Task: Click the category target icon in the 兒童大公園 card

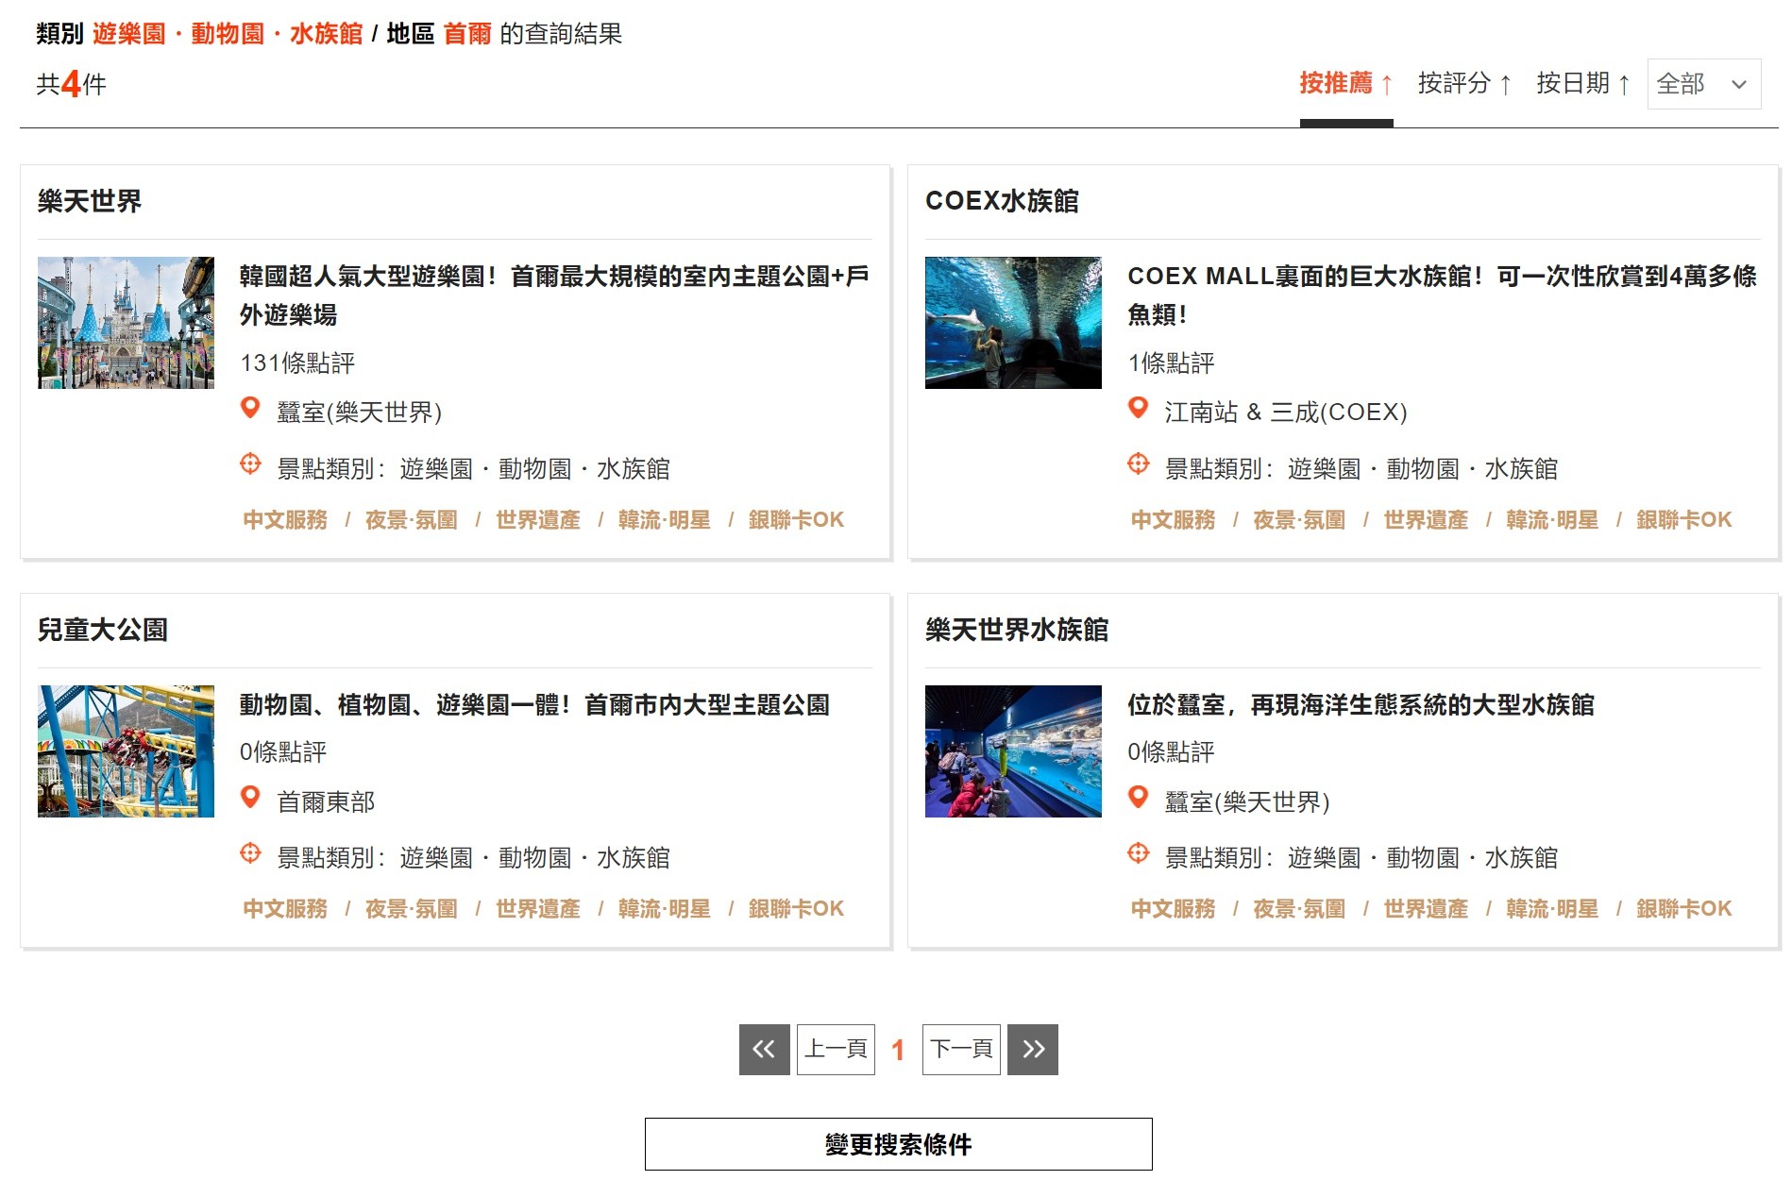Action: pyautogui.click(x=250, y=853)
